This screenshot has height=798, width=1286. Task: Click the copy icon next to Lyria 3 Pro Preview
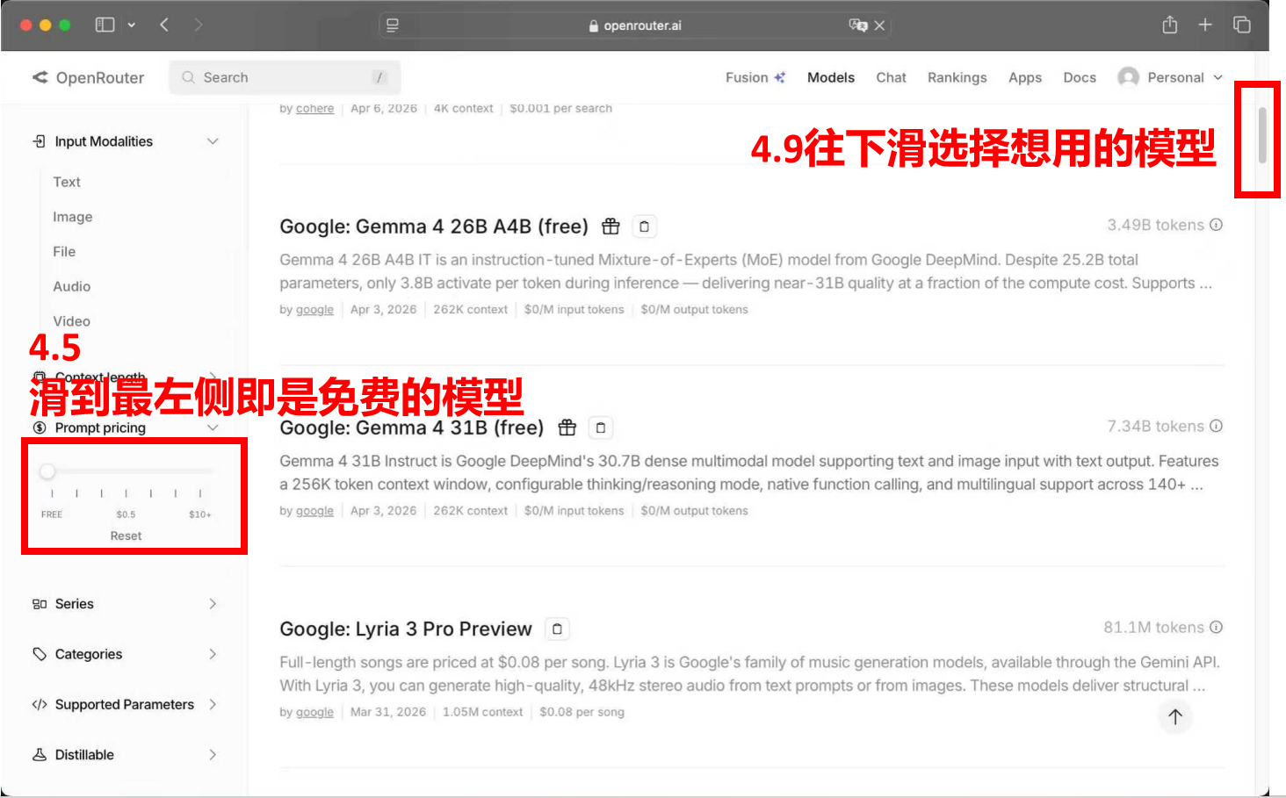pyautogui.click(x=557, y=629)
